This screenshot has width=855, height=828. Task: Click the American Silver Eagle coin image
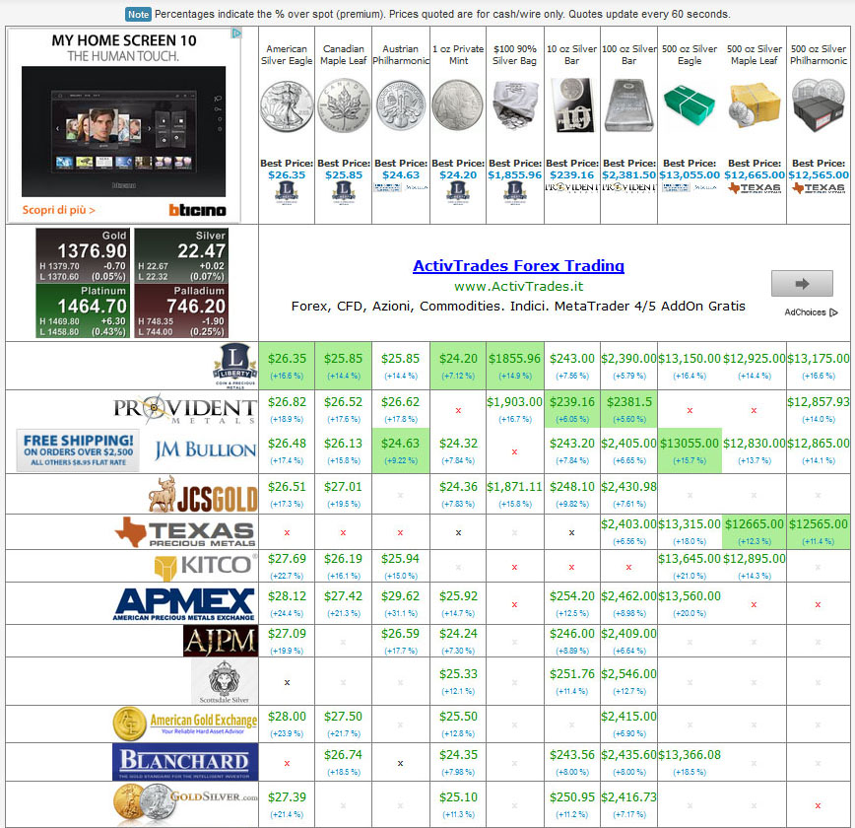[287, 106]
